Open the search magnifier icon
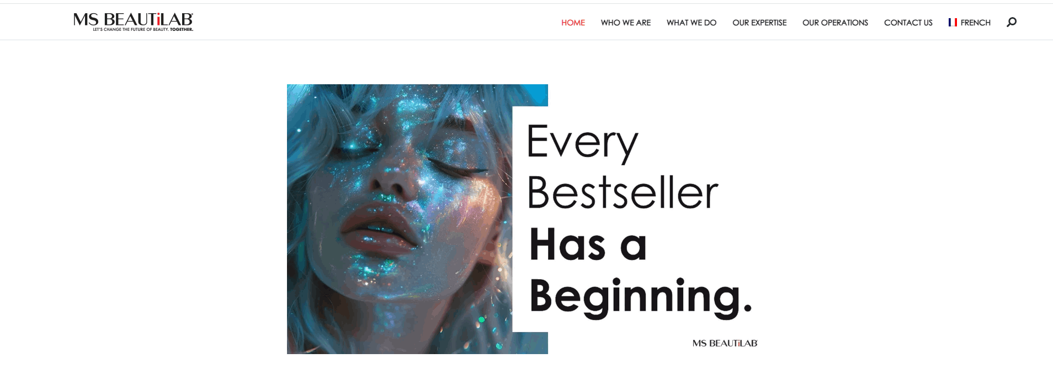The width and height of the screenshot is (1053, 380). pyautogui.click(x=1011, y=22)
